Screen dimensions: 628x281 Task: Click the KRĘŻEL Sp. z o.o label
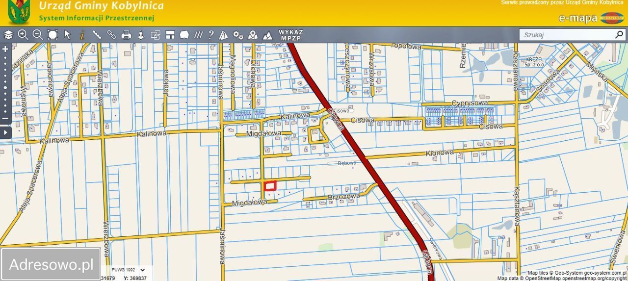coord(534,62)
